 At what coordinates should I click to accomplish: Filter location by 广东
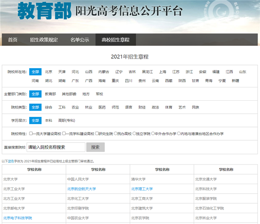(x=75, y=81)
